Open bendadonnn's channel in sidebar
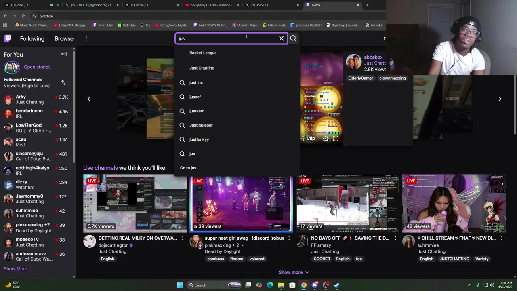The height and width of the screenshot is (291, 517). click(36, 114)
